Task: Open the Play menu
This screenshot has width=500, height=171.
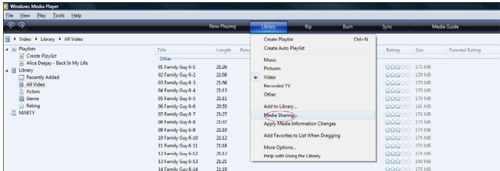Action: [x=42, y=16]
